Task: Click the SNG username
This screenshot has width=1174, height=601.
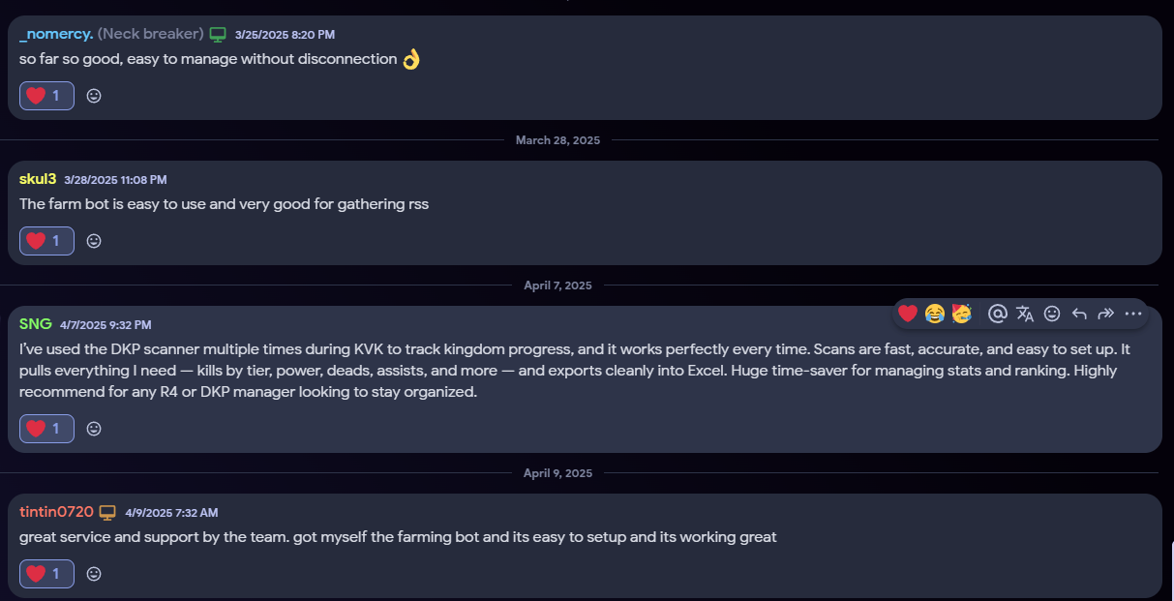Action: 35,324
